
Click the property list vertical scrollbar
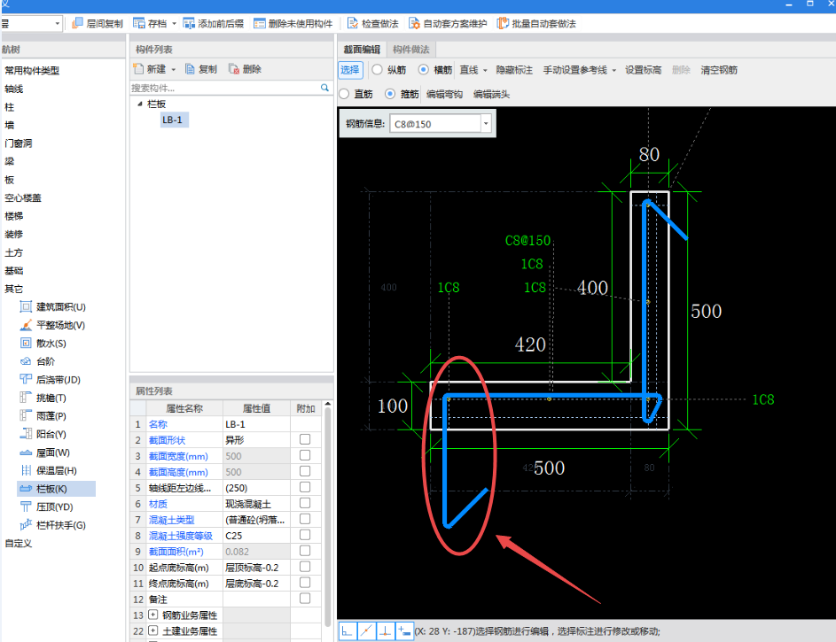pyautogui.click(x=327, y=516)
